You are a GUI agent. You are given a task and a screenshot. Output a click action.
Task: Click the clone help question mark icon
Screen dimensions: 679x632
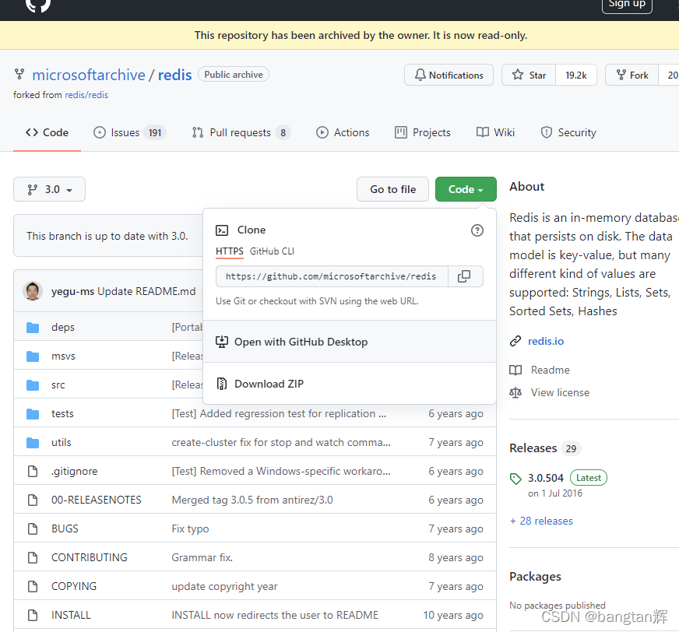[x=477, y=230]
